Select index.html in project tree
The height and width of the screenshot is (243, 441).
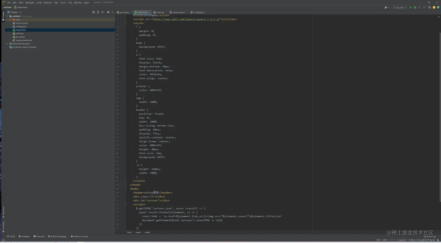click(x=20, y=30)
